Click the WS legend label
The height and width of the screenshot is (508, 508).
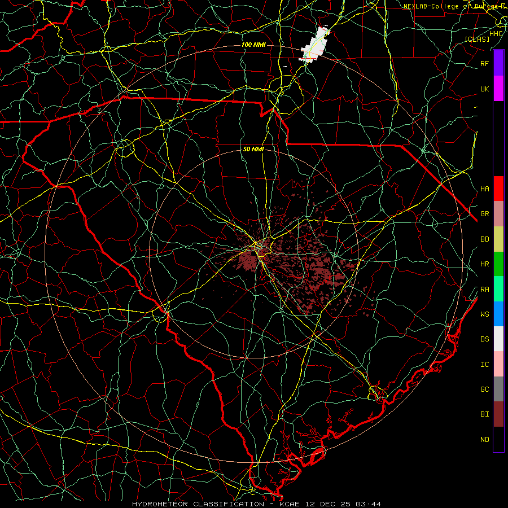point(484,314)
